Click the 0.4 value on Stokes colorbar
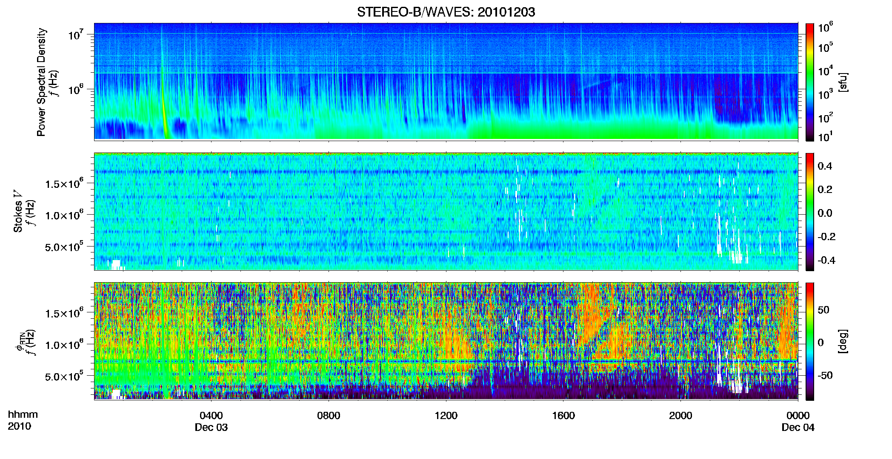Viewport: 892px width, 459px height. click(825, 166)
